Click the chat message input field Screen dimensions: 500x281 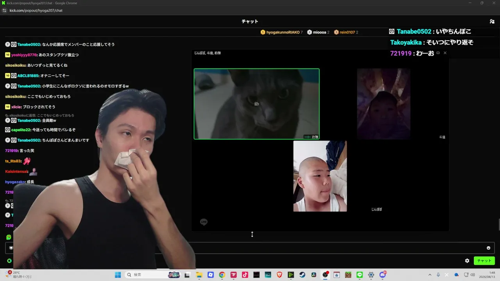tap(250, 248)
